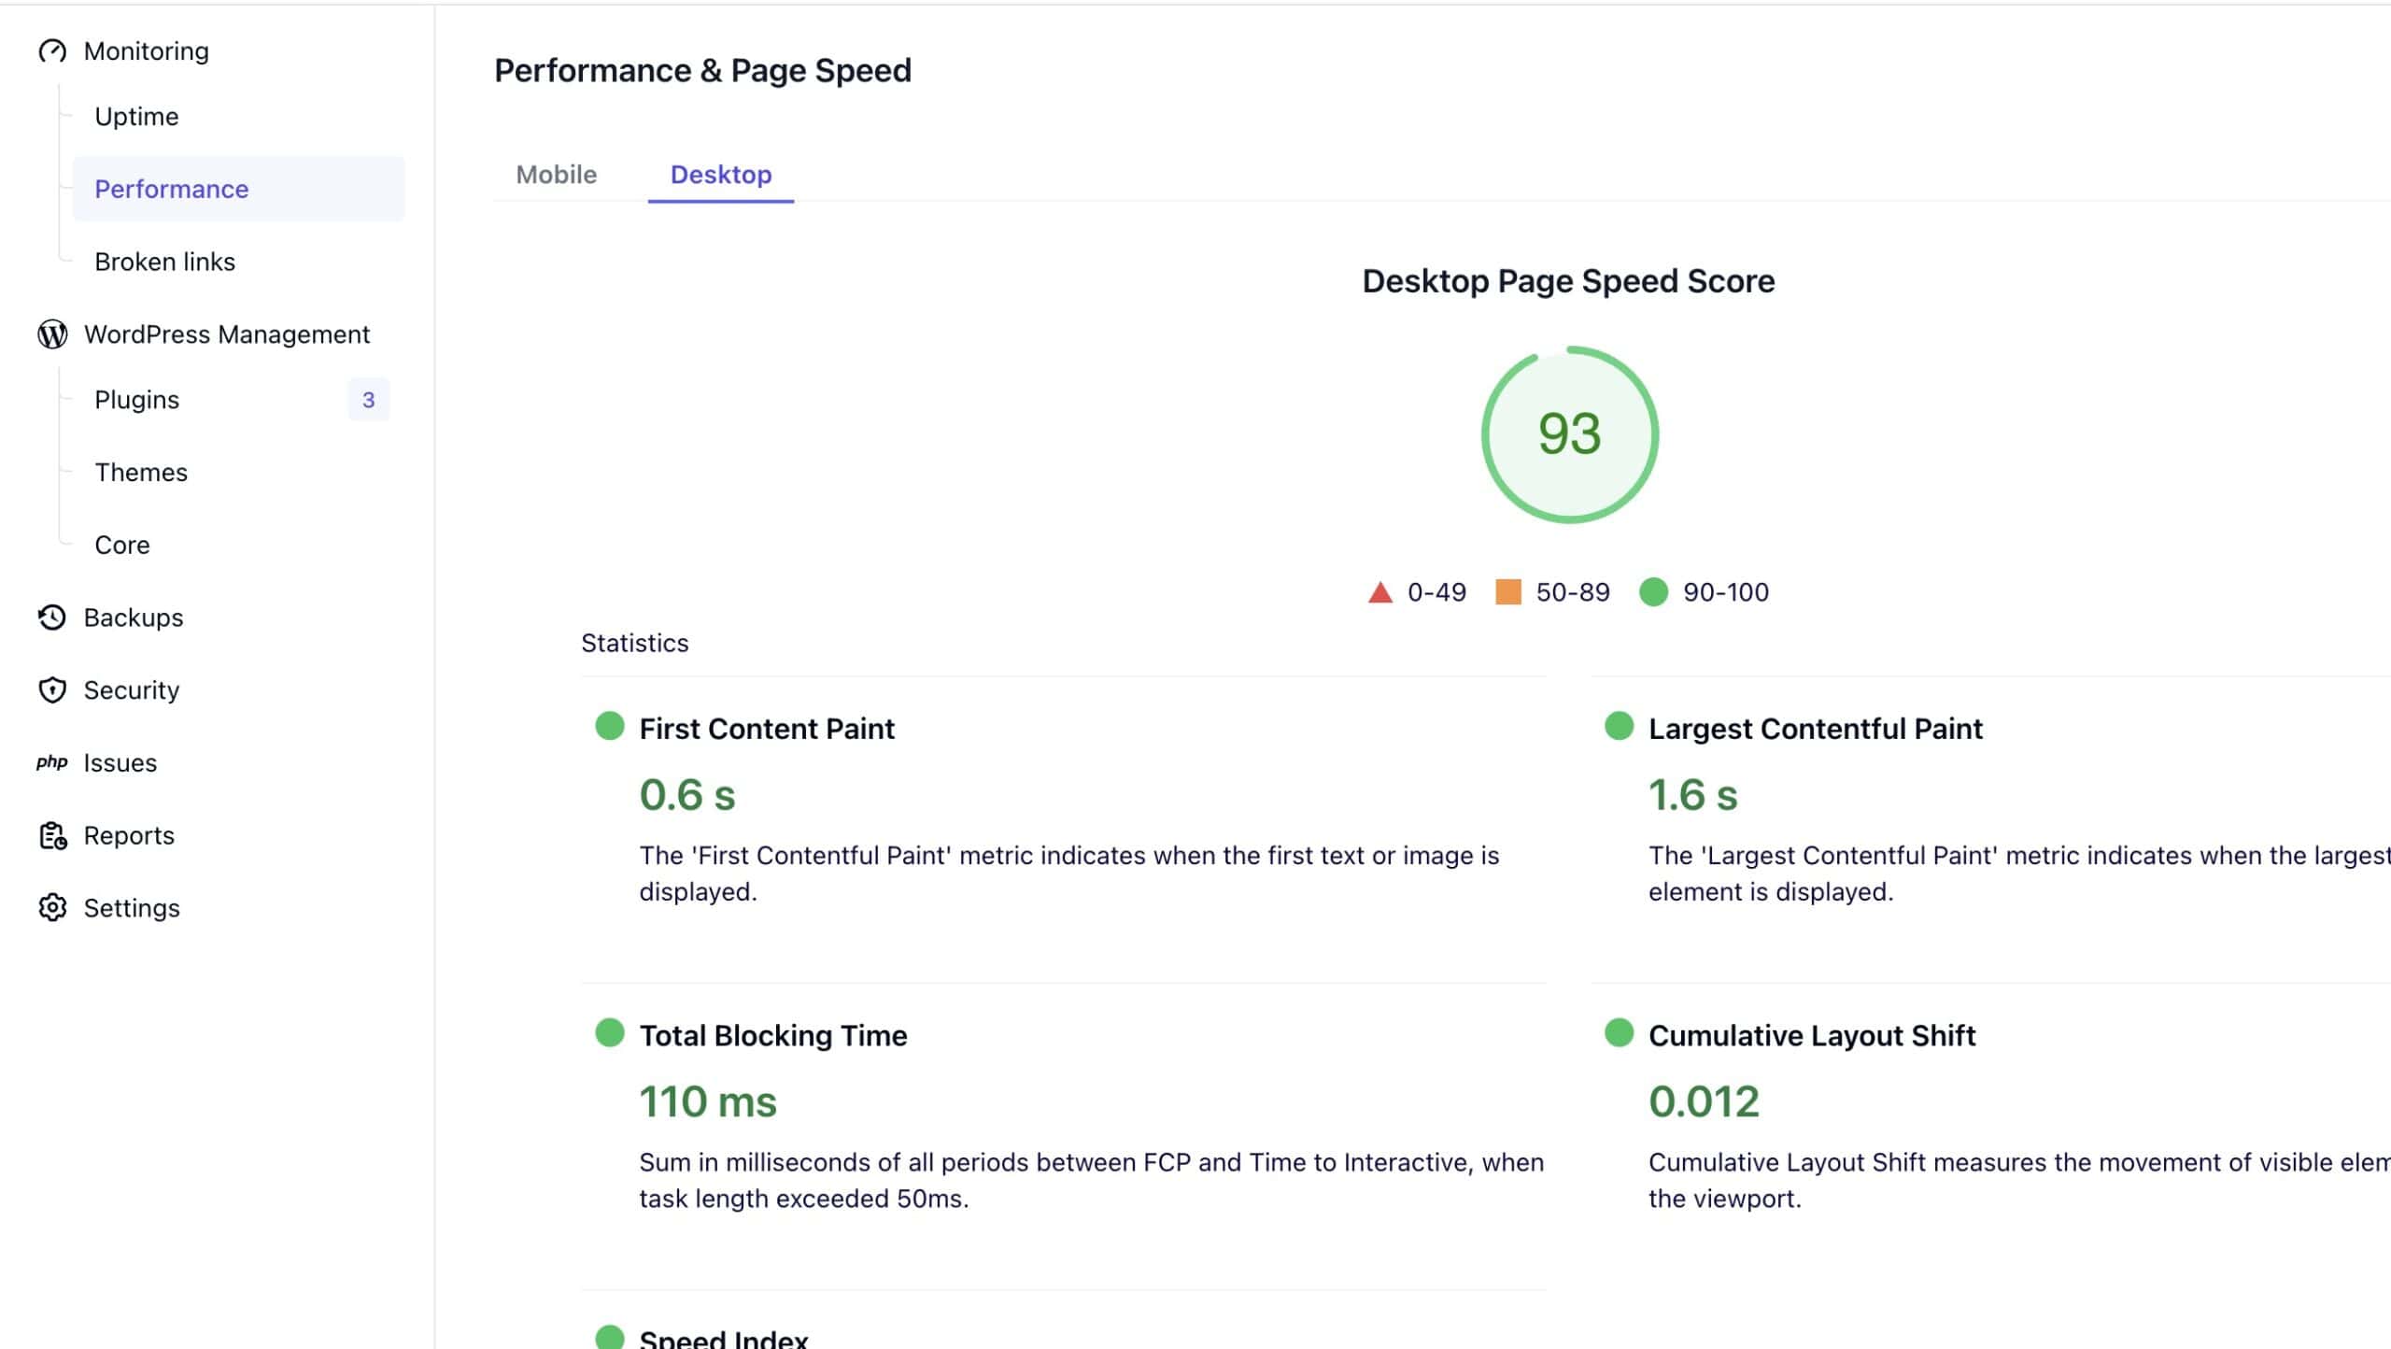Click the 93 score circular gauge
The width and height of the screenshot is (2391, 1349).
click(x=1569, y=434)
